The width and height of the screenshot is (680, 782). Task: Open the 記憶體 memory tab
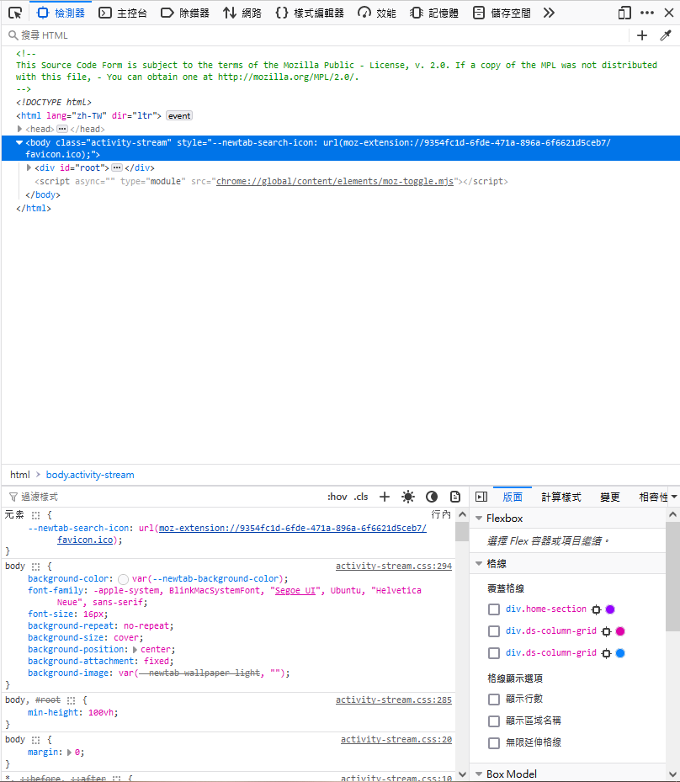click(434, 13)
